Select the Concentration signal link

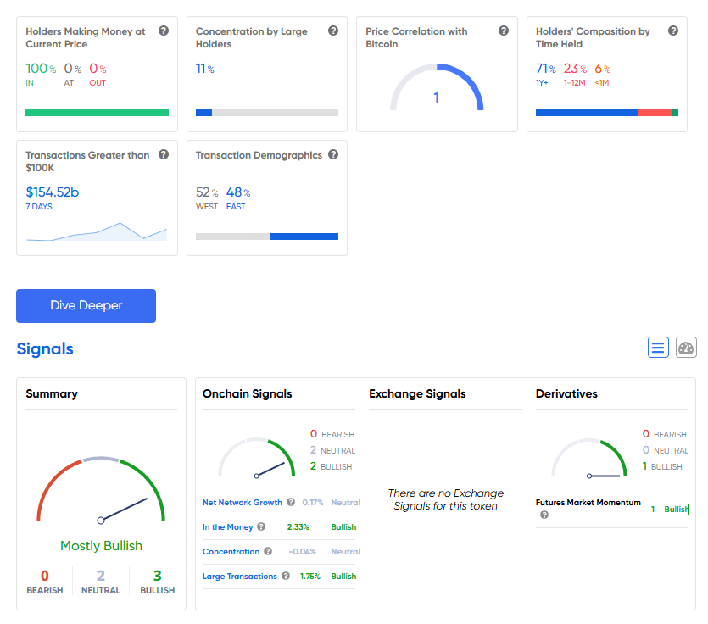click(231, 552)
